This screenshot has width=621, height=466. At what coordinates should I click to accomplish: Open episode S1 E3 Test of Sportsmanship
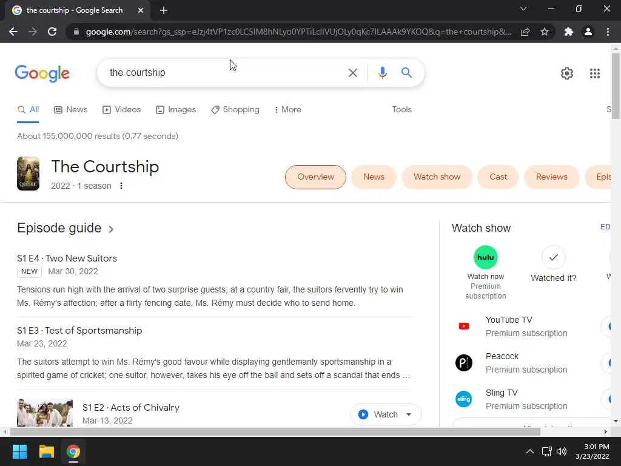pyautogui.click(x=79, y=331)
